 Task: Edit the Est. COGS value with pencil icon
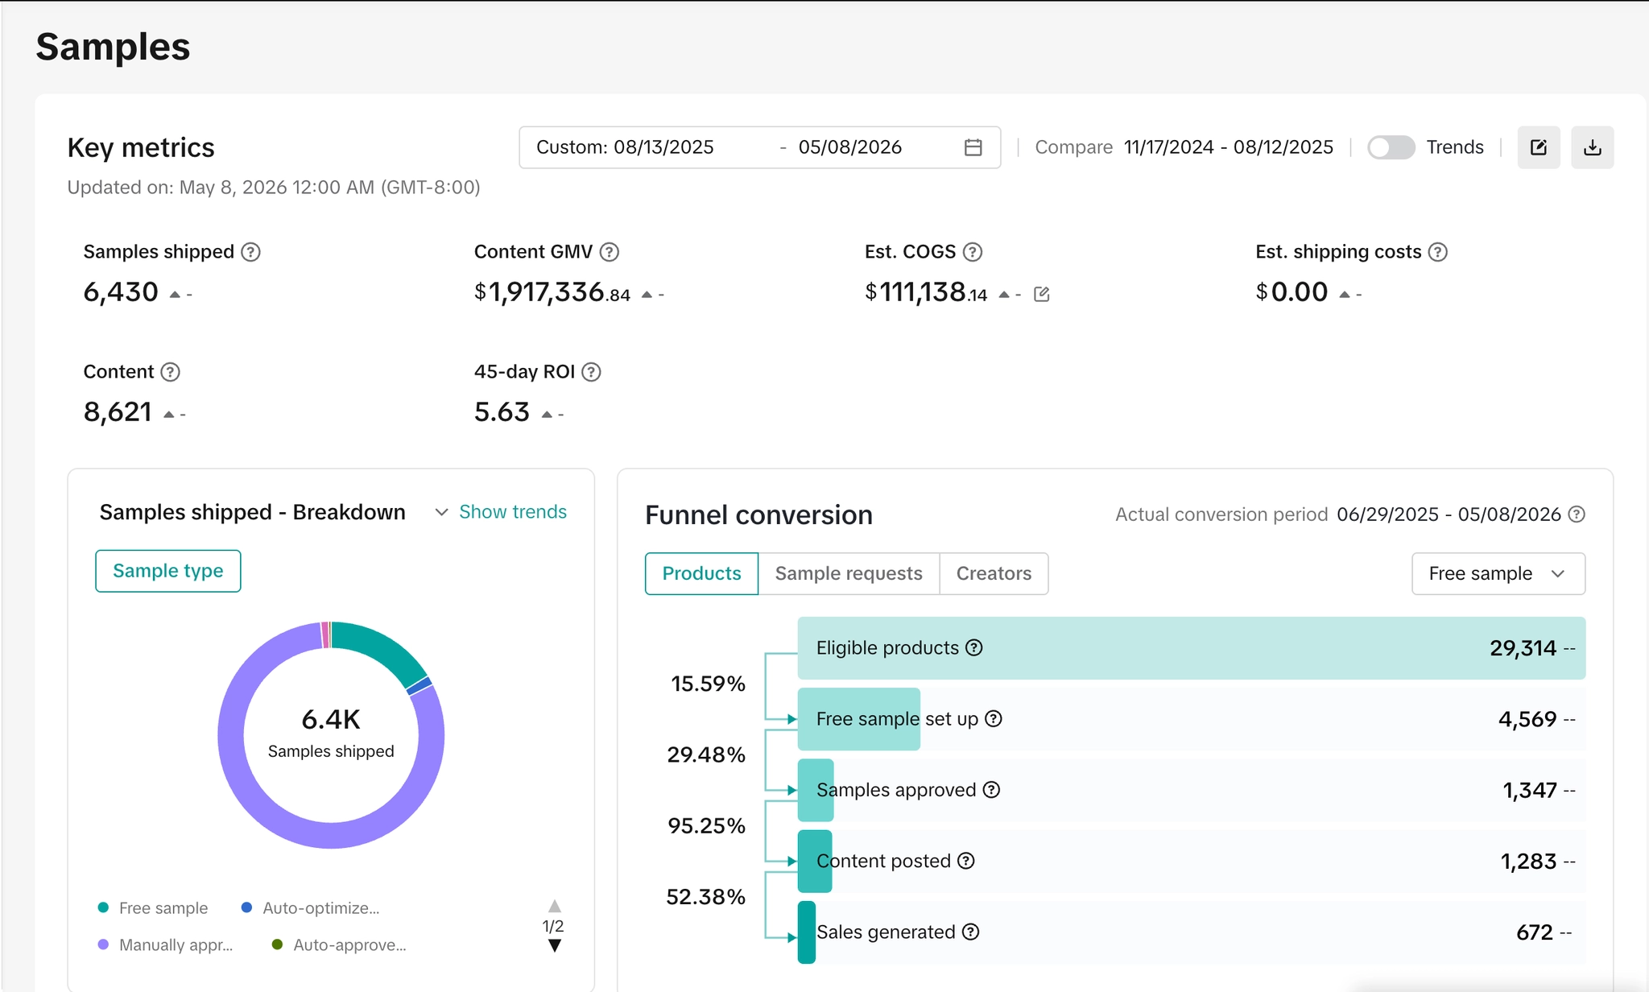point(1041,294)
